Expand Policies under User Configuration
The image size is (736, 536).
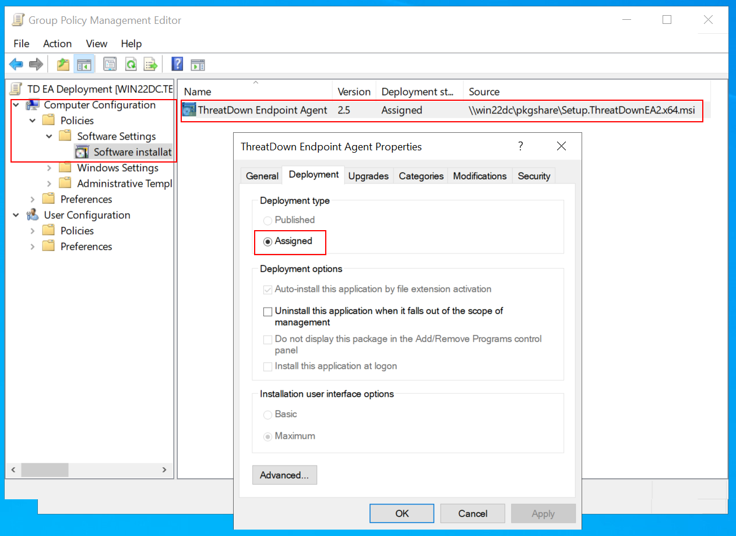pos(33,231)
